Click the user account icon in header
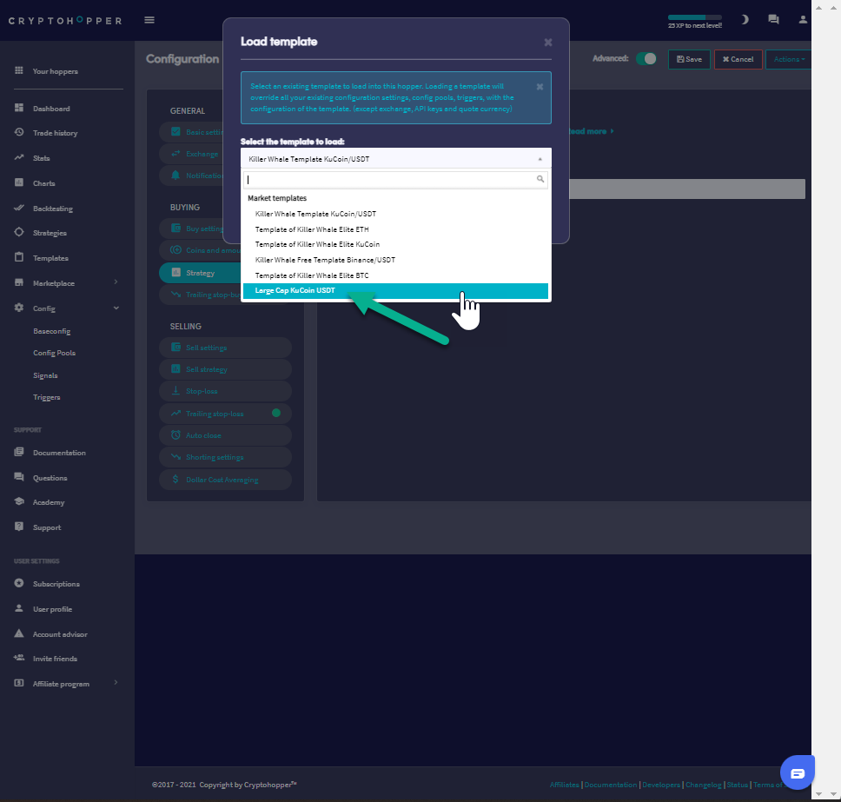Image resolution: width=841 pixels, height=802 pixels. pos(803,20)
